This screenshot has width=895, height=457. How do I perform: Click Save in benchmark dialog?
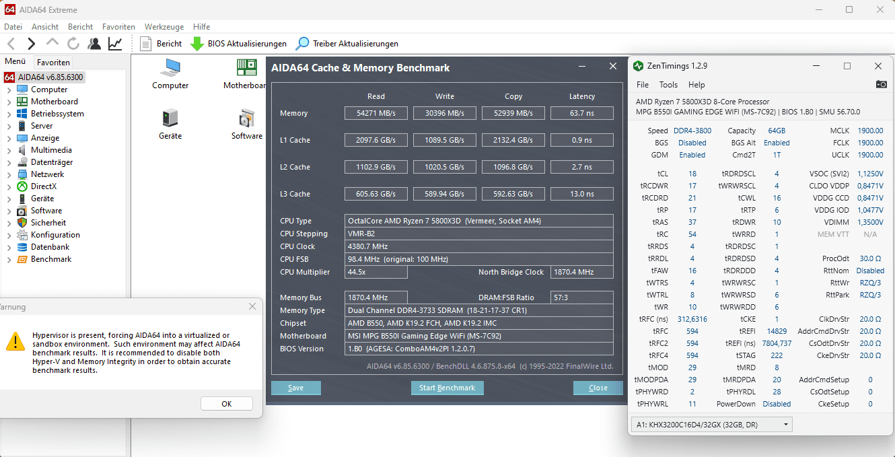point(296,388)
